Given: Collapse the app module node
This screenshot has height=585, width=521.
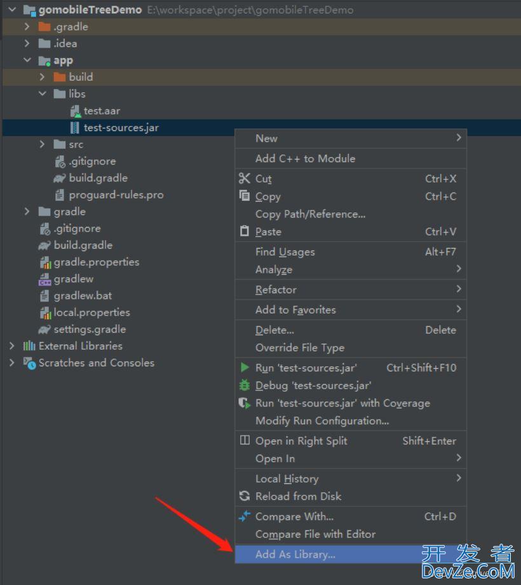Looking at the screenshot, I should [27, 60].
